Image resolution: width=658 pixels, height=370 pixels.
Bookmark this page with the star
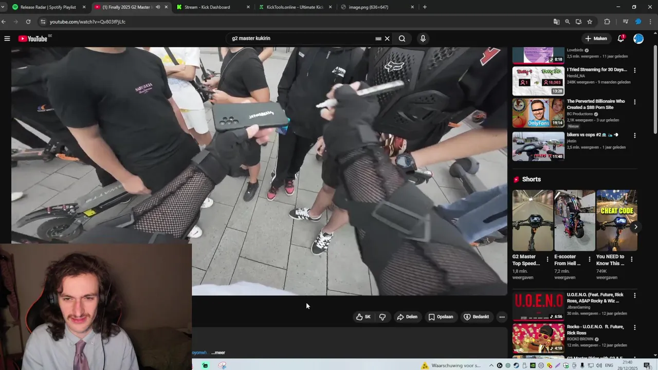click(590, 22)
